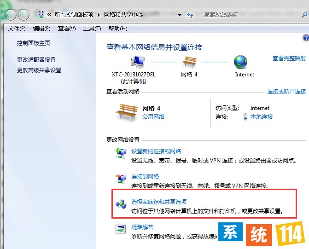This screenshot has width=309, height=249.
Task: Open address bar history dropdown arrow
Action: 180,15
